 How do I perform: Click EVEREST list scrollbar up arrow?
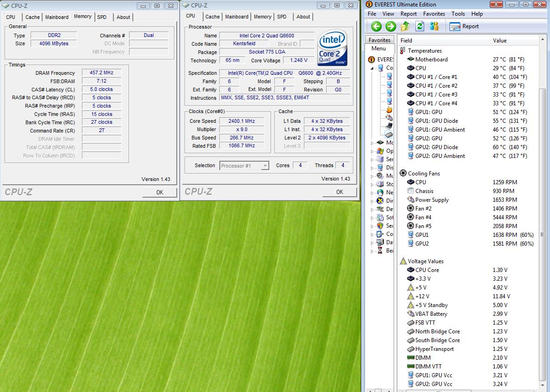tap(543, 39)
